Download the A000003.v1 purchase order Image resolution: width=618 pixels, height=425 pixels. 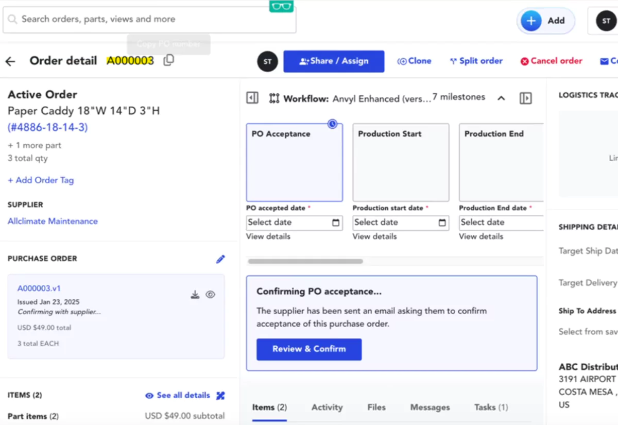pyautogui.click(x=195, y=295)
